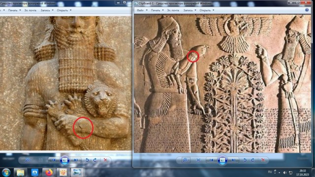
Task: Open network tray icon
Action: (290, 173)
